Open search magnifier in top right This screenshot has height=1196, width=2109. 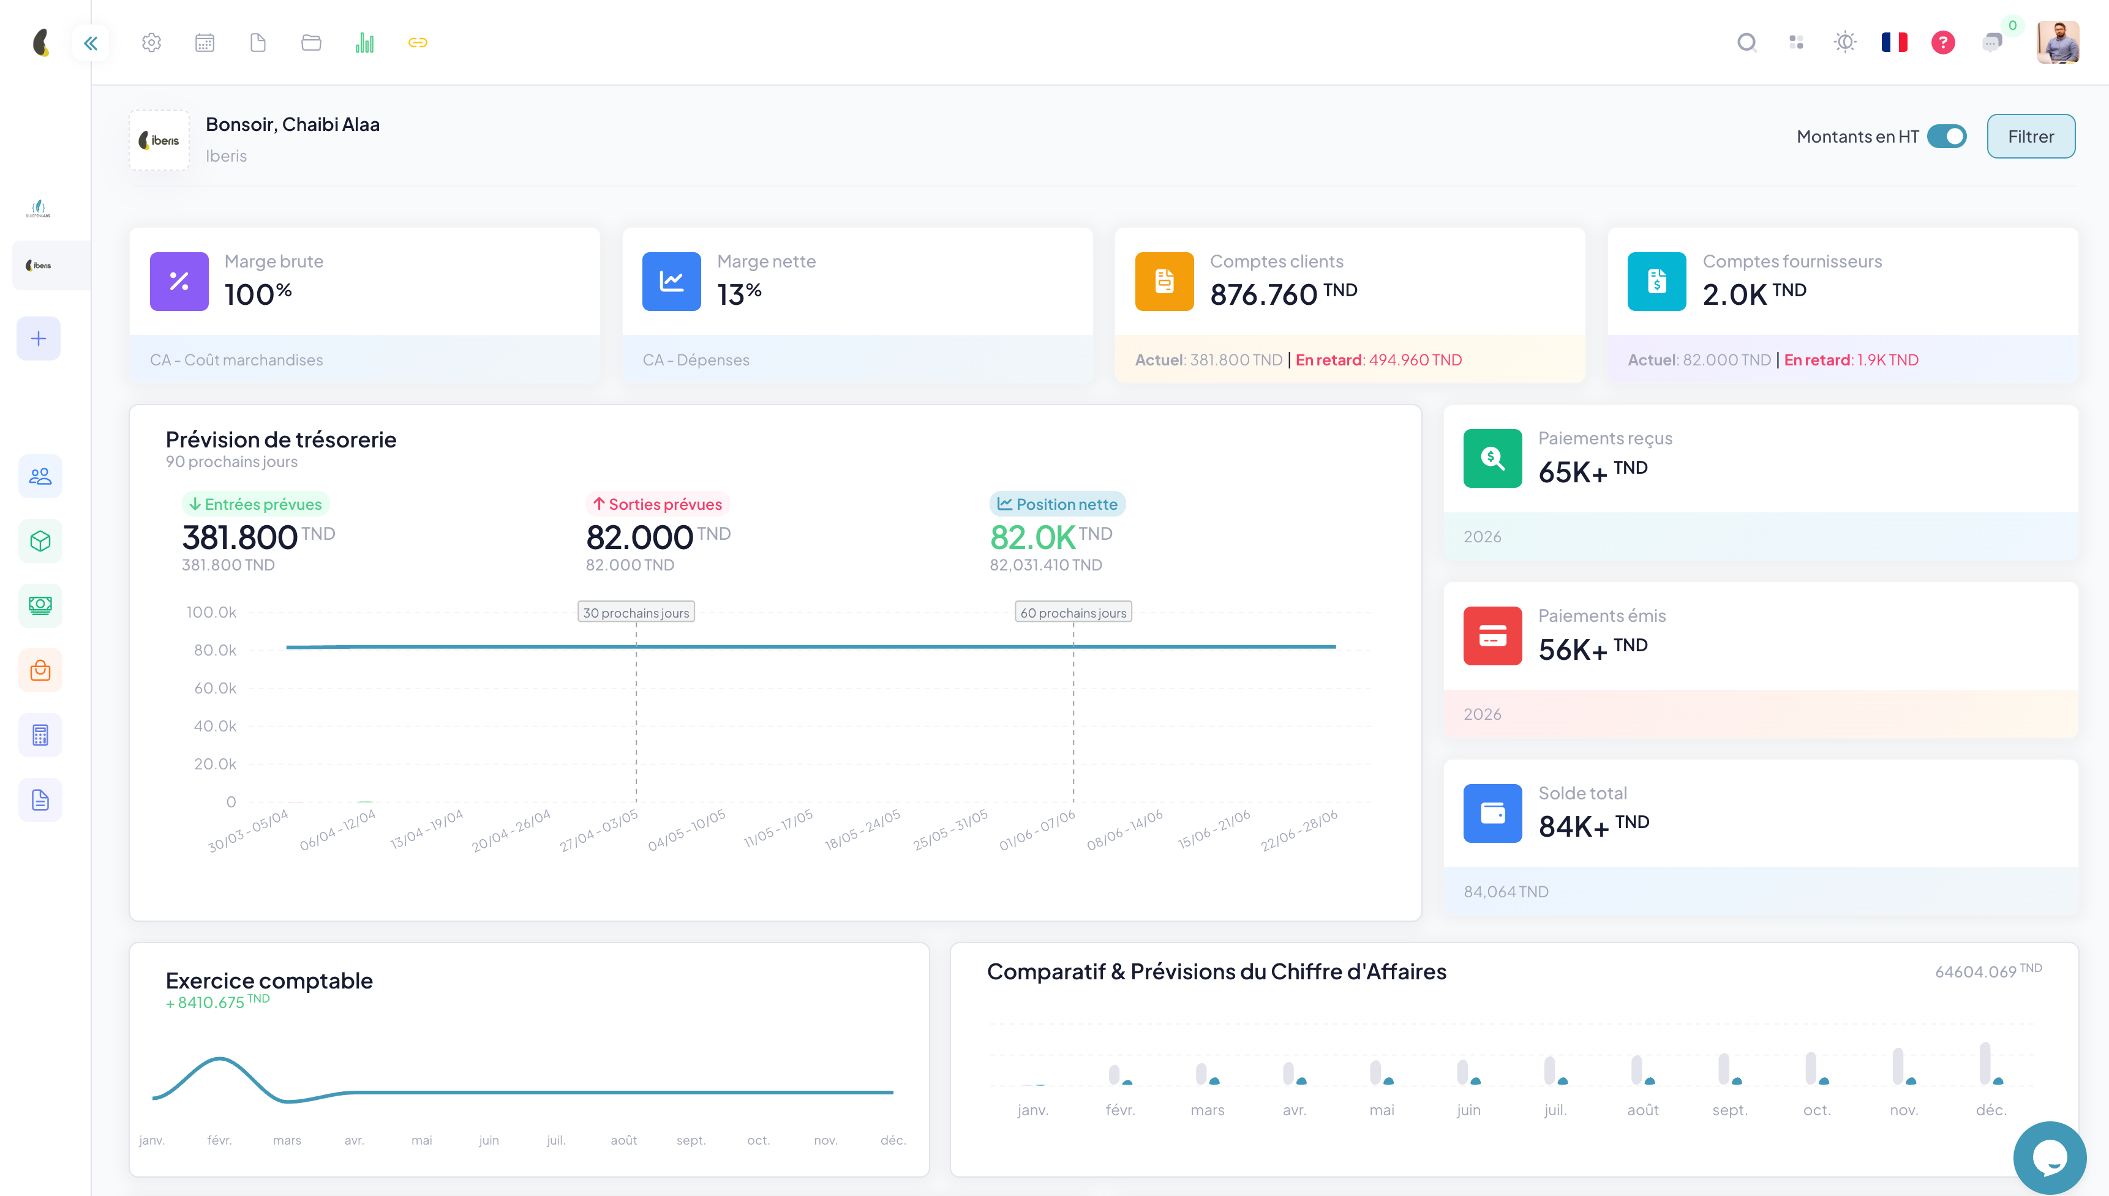(1746, 42)
